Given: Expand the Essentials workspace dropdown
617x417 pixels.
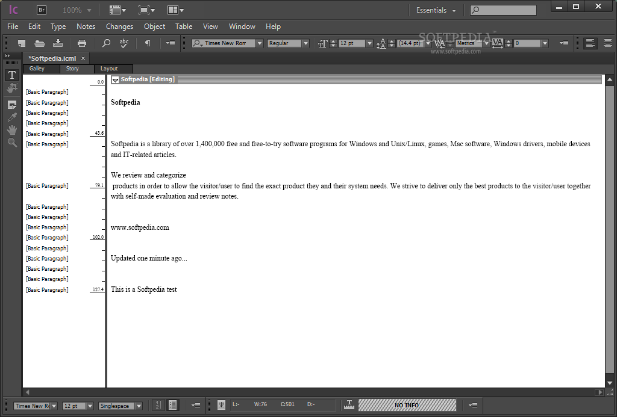Looking at the screenshot, I should [x=436, y=10].
